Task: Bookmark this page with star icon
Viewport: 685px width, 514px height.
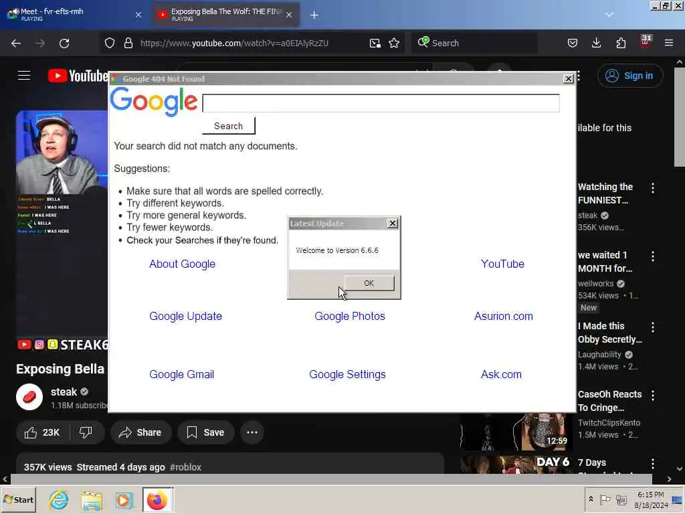Action: click(394, 43)
